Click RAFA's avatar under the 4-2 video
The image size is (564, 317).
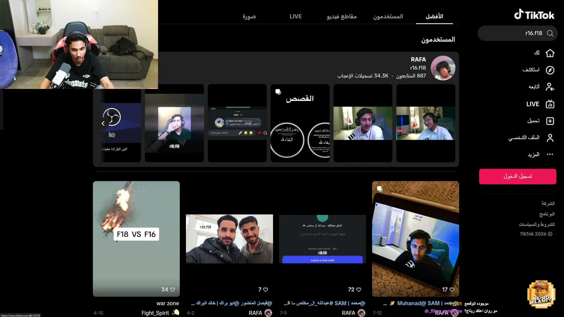click(x=268, y=313)
